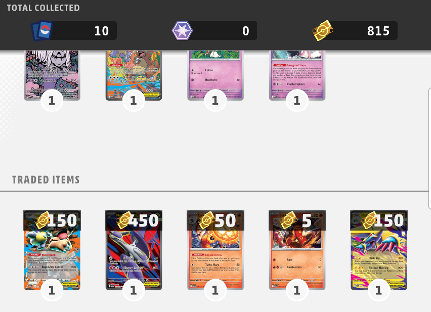The image size is (431, 312).
Task: Open the blue traded card worth 150
Action: pos(52,250)
